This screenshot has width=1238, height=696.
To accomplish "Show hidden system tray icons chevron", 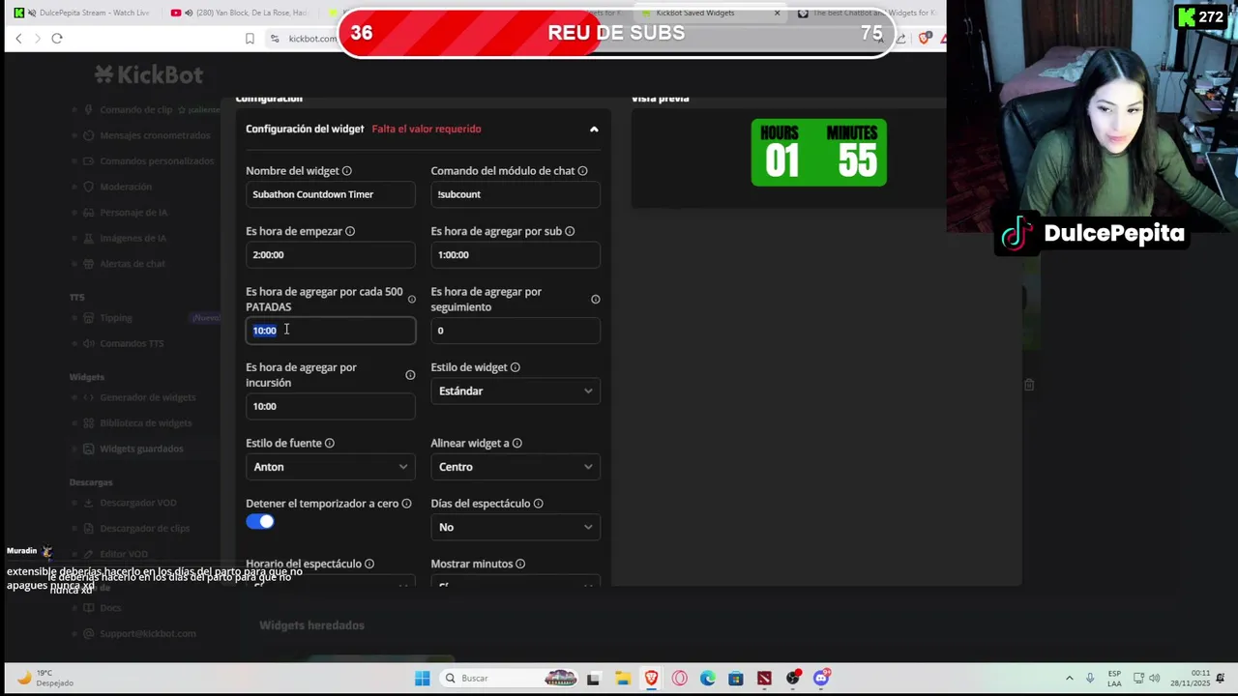I will pyautogui.click(x=1069, y=678).
